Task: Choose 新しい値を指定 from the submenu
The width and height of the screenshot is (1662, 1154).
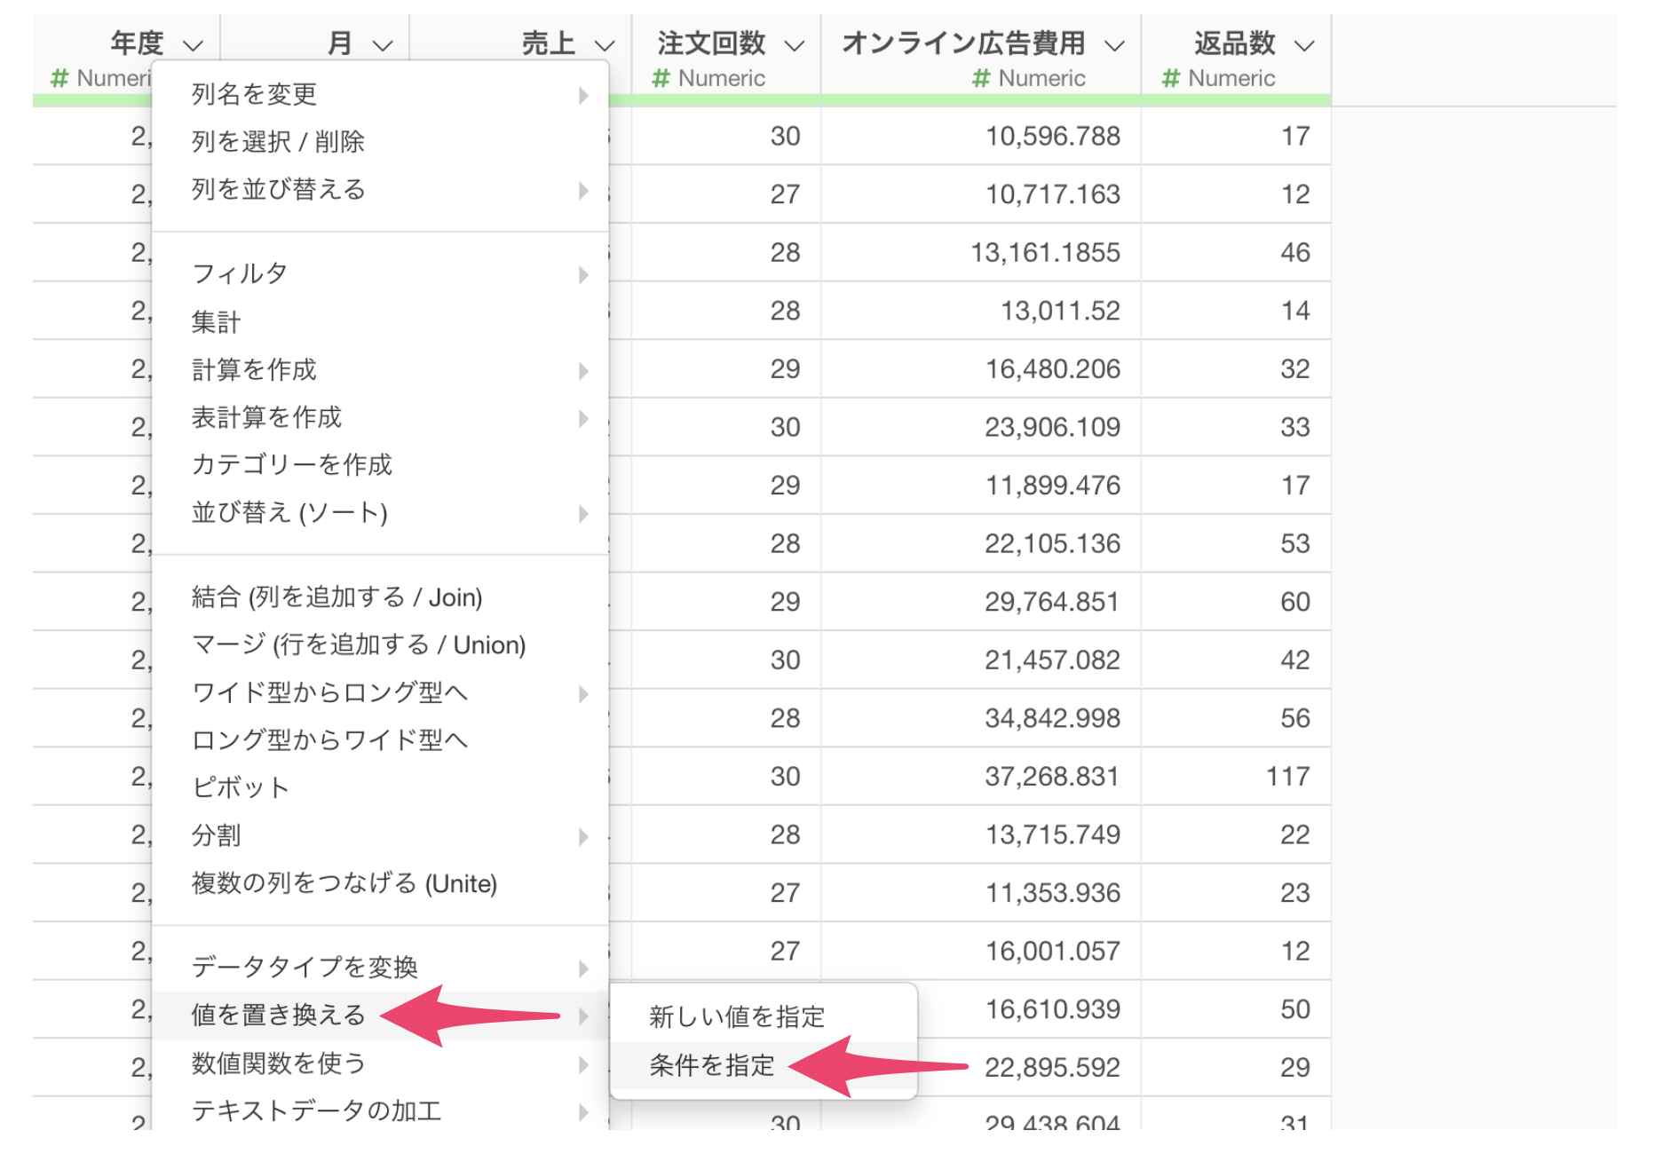Action: click(737, 1016)
